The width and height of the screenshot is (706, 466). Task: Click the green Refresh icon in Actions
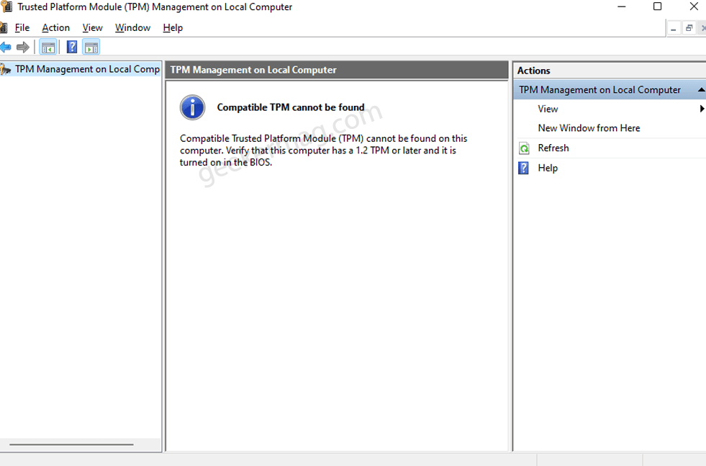pyautogui.click(x=524, y=148)
